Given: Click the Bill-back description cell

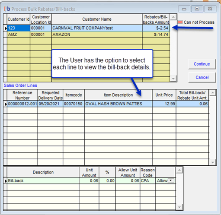Looking at the screenshot, I should [x=43, y=180].
